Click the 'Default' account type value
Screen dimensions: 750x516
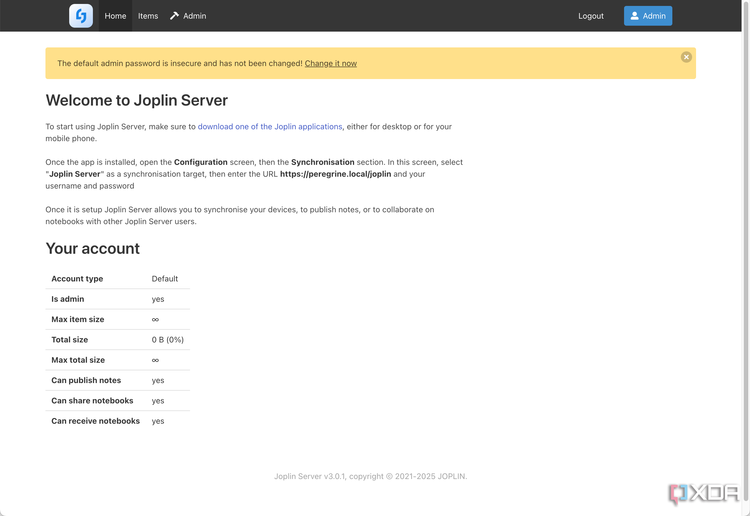click(x=165, y=279)
